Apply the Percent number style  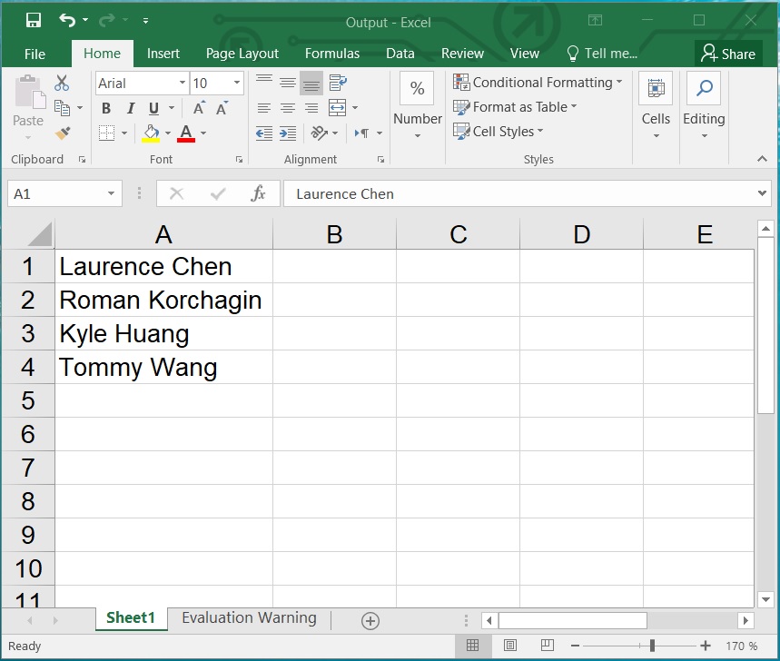click(x=417, y=88)
